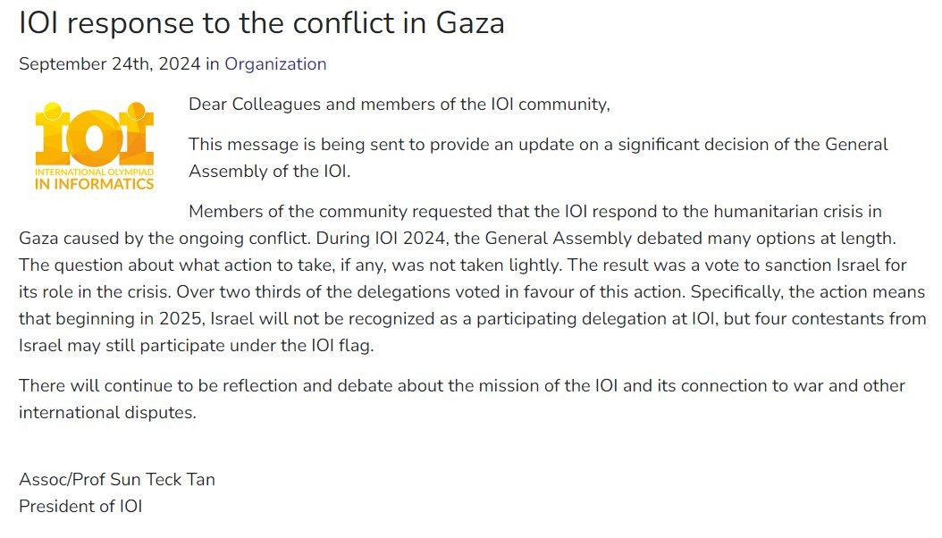Click the word 'Gaza' in the heading
The image size is (942, 538).
[x=470, y=23]
